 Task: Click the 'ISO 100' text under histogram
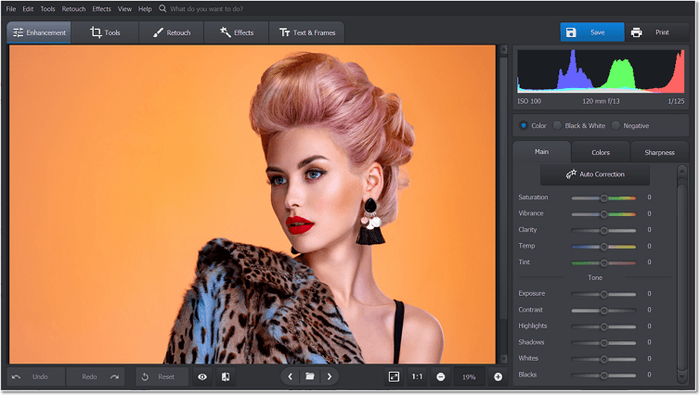(x=529, y=101)
